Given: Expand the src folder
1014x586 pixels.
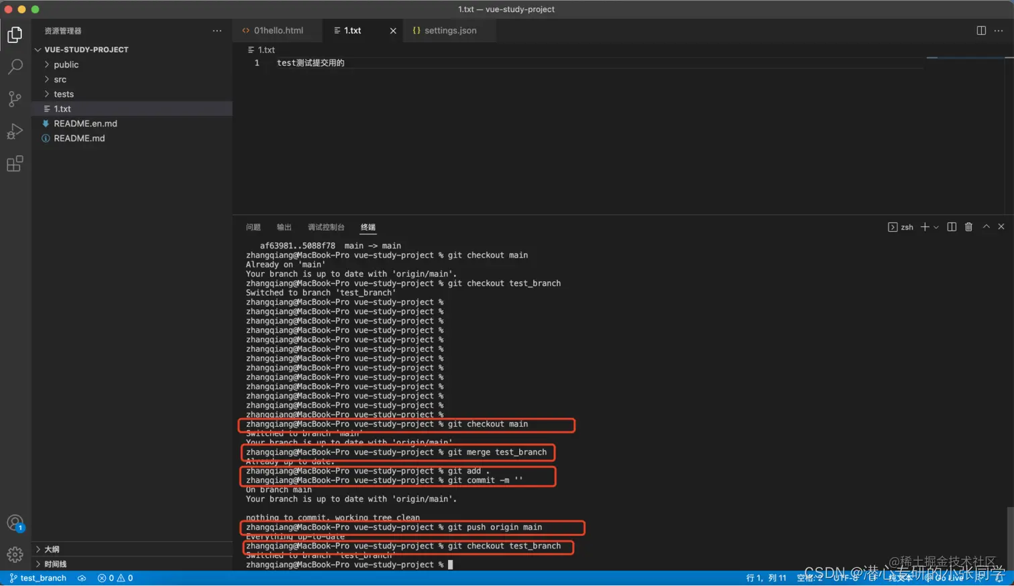Looking at the screenshot, I should [60, 79].
